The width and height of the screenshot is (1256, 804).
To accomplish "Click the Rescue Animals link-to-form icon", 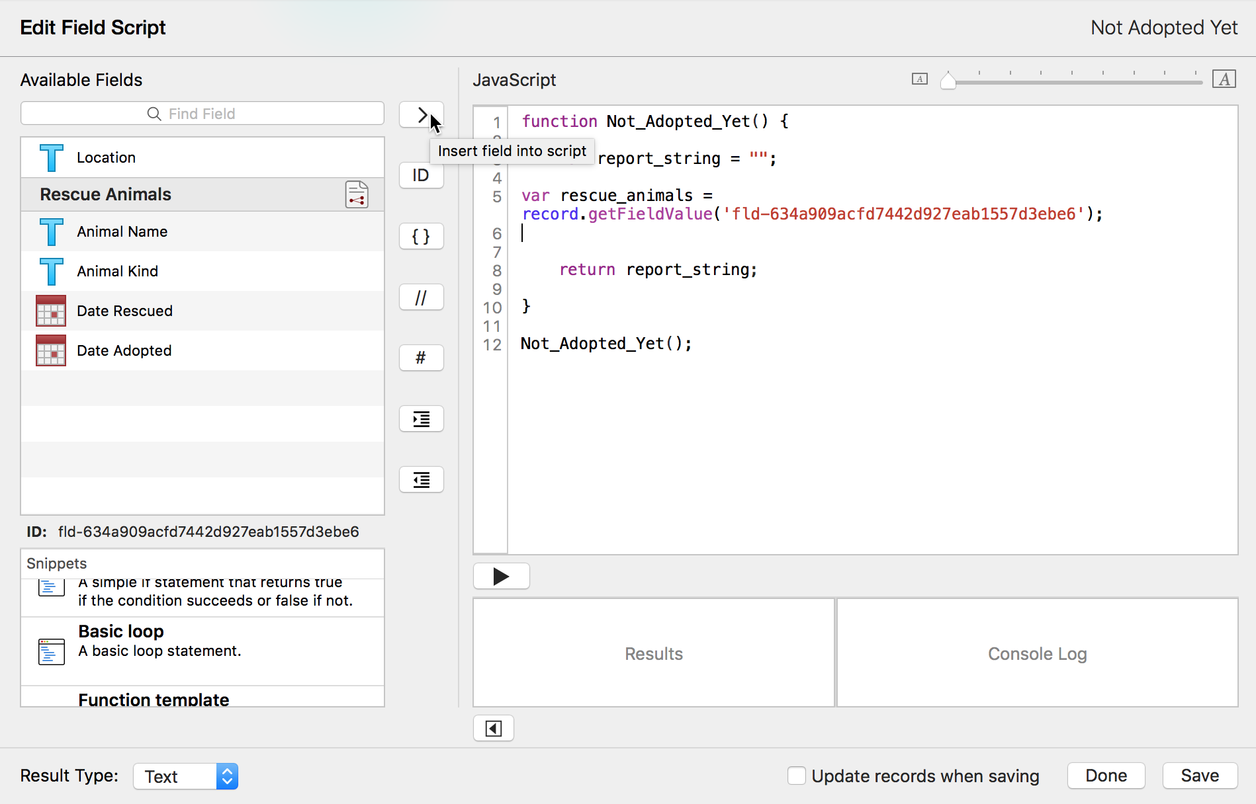I will click(x=357, y=194).
